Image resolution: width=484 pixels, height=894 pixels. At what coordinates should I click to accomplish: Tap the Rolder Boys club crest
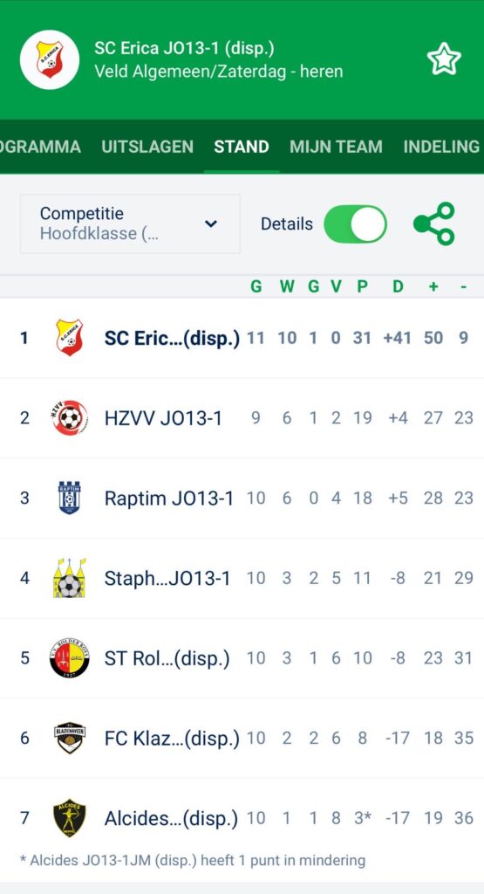70,658
